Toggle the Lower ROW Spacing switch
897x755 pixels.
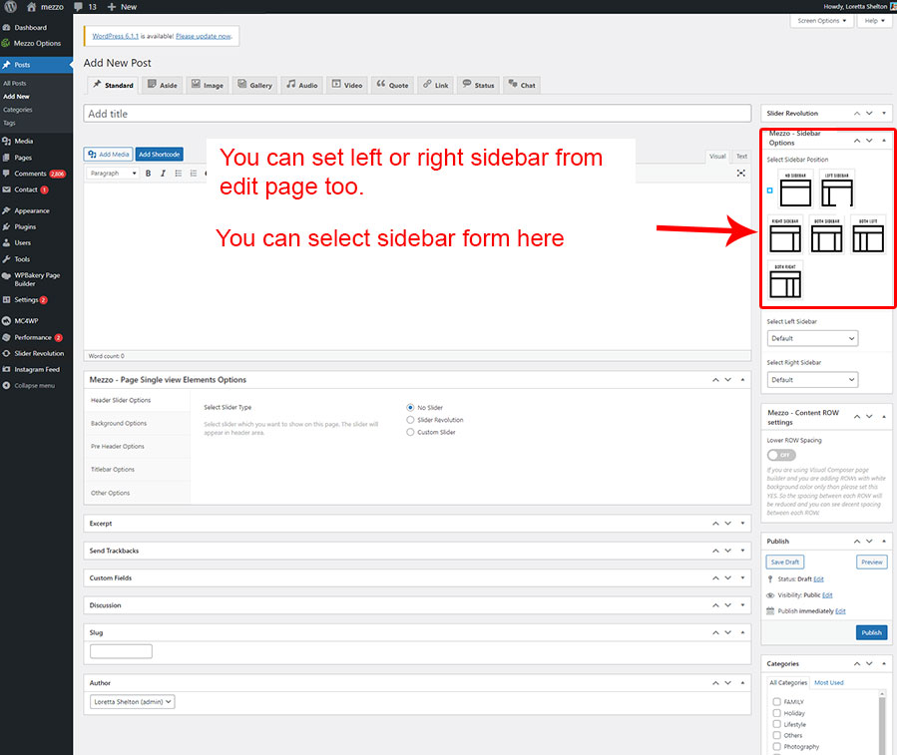[781, 455]
